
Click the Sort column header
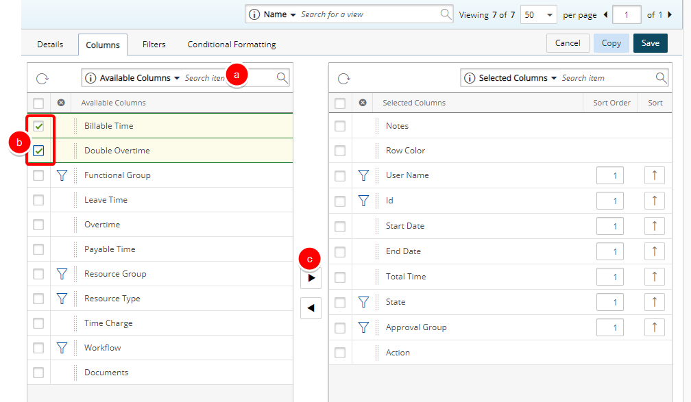click(655, 103)
